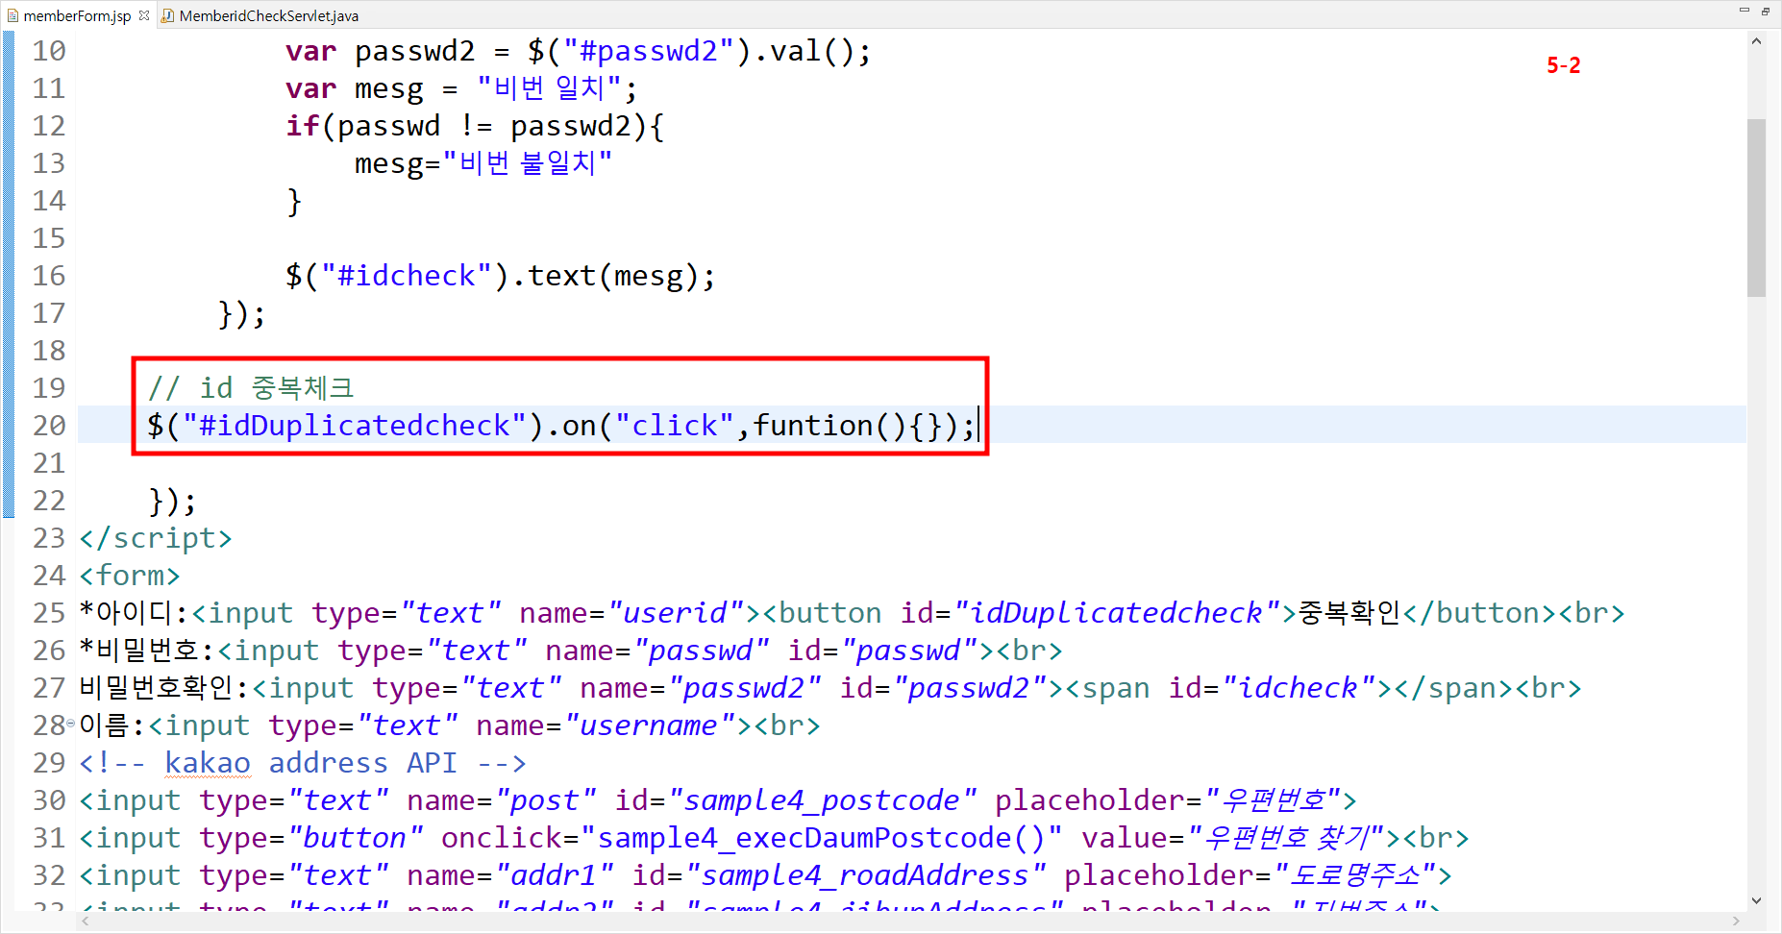The width and height of the screenshot is (1782, 934).
Task: Open the MemberidCheckServlet.java tab
Action: [x=268, y=15]
